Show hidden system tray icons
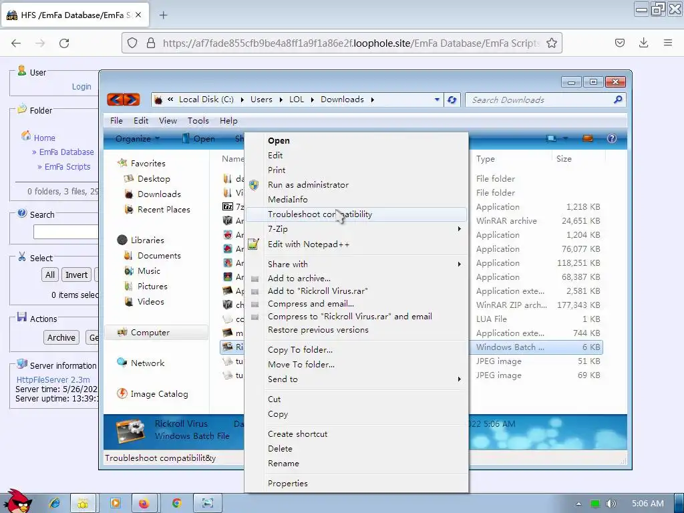The image size is (684, 513). (578, 504)
